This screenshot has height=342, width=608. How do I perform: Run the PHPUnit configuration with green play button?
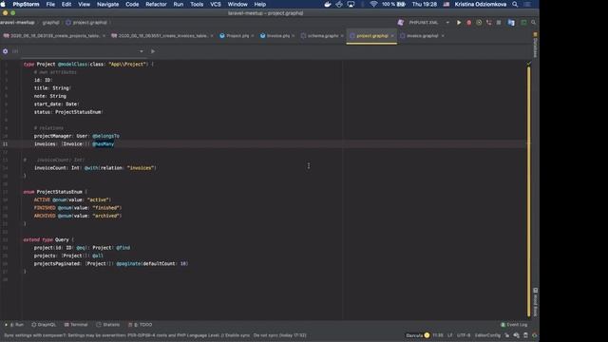459,23
